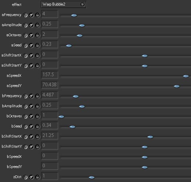Click the round arrow button on effect selector
Screen dimensions: 191x182
click(83, 4)
